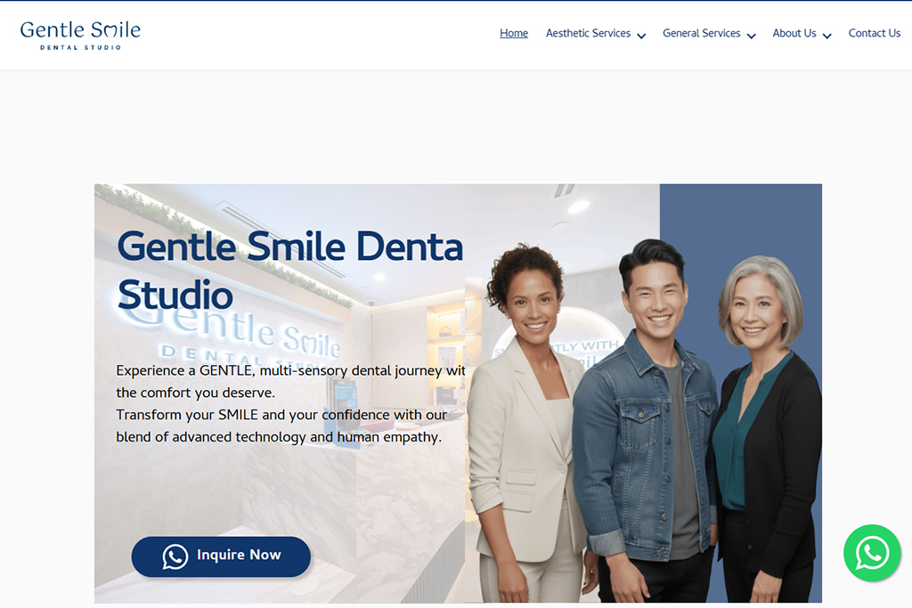The image size is (912, 608).
Task: Open the clinic homepage via the header logo
Action: point(80,34)
